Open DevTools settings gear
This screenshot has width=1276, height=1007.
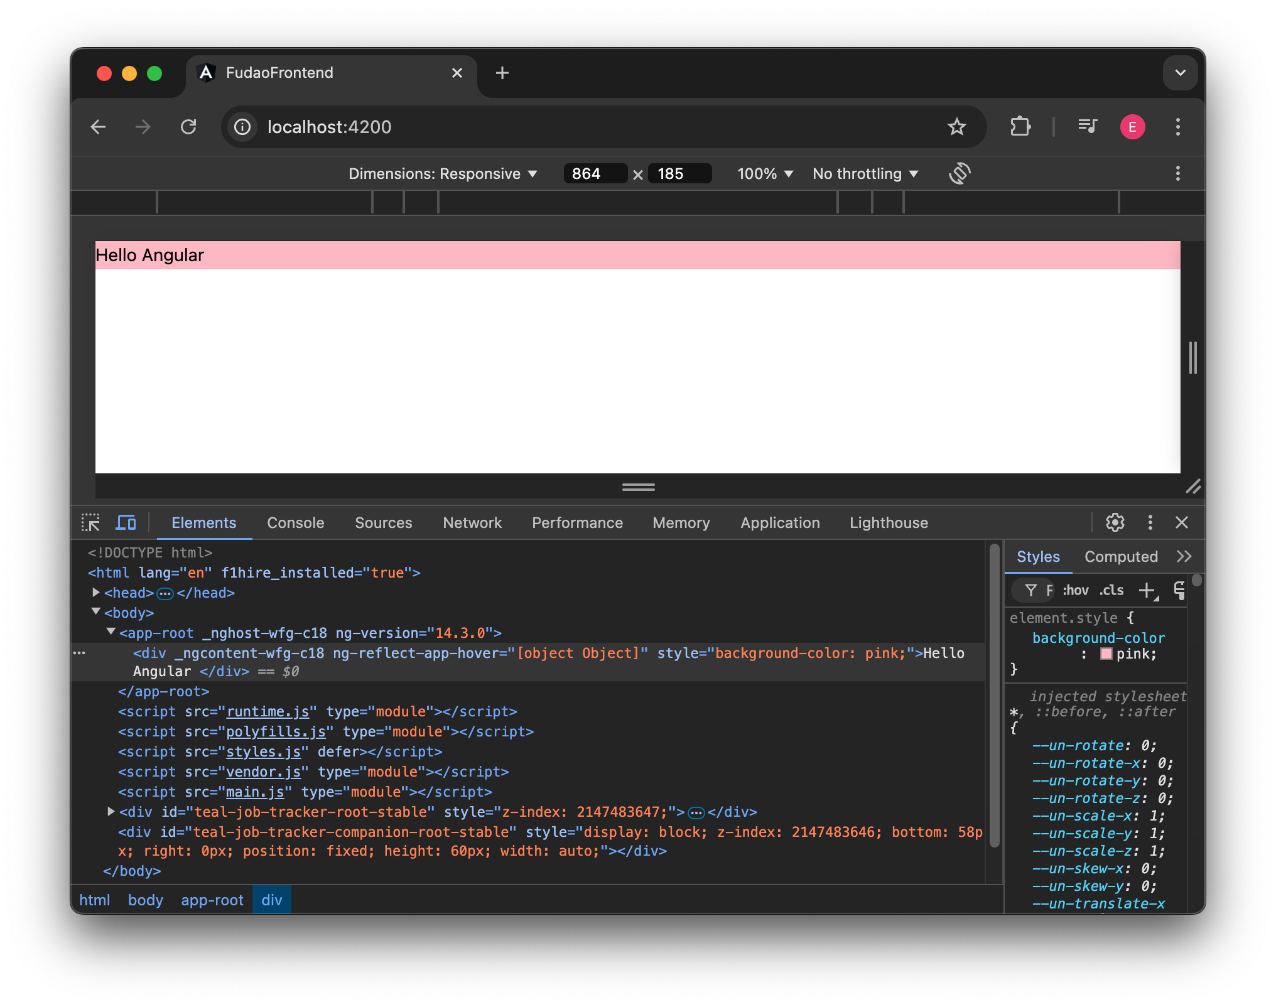click(x=1115, y=522)
